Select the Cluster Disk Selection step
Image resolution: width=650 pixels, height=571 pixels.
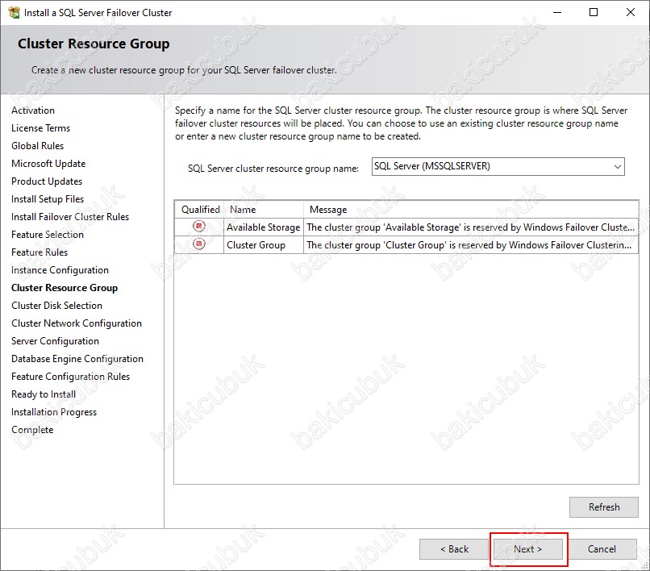(x=56, y=306)
